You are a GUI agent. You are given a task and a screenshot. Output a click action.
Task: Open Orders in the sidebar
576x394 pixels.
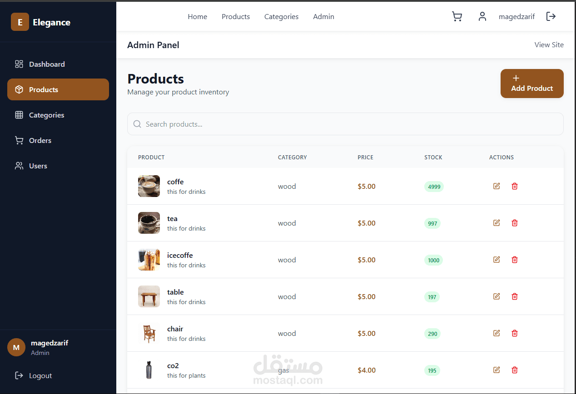58,140
